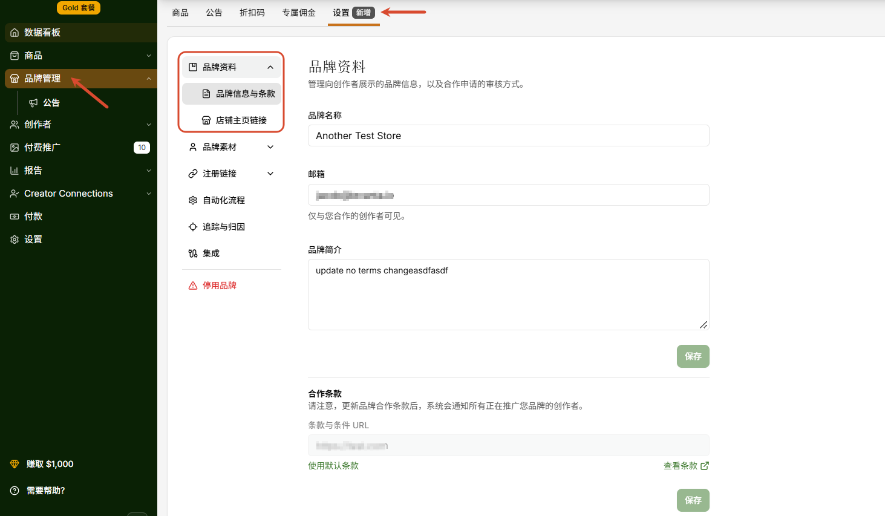Expand the Creator Connections sidebar chevron

point(149,194)
